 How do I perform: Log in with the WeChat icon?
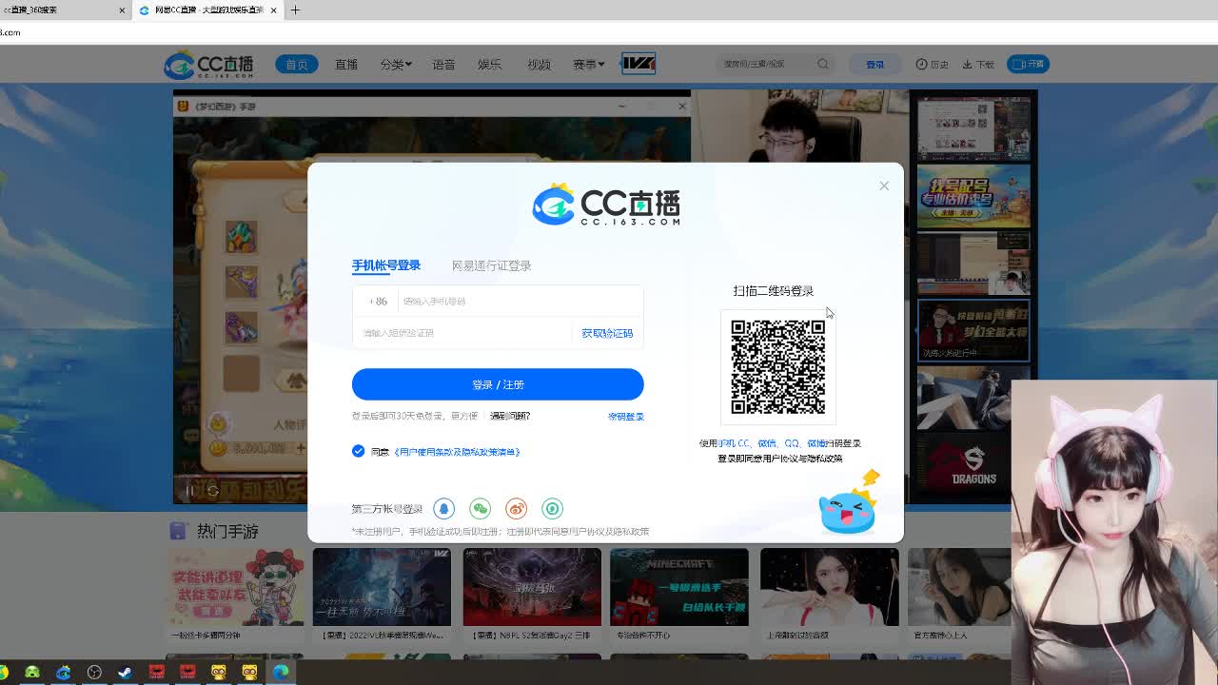point(480,509)
